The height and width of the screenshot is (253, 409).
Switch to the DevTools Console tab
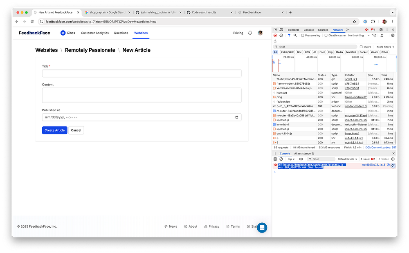(x=308, y=30)
